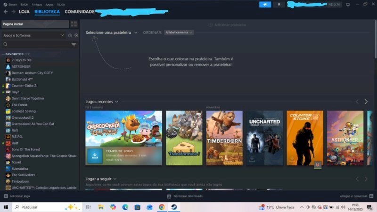377x212 pixels.
Task: Click Amigos e conversas link
Action: click(x=353, y=196)
